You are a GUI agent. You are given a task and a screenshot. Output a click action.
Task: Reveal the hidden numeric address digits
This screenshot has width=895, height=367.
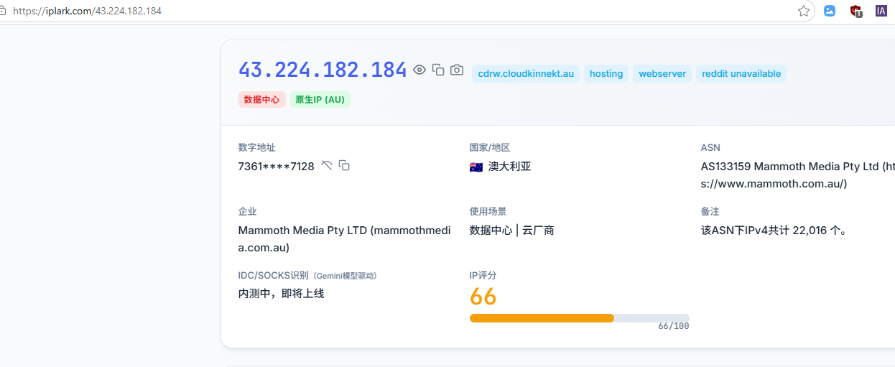click(x=327, y=166)
